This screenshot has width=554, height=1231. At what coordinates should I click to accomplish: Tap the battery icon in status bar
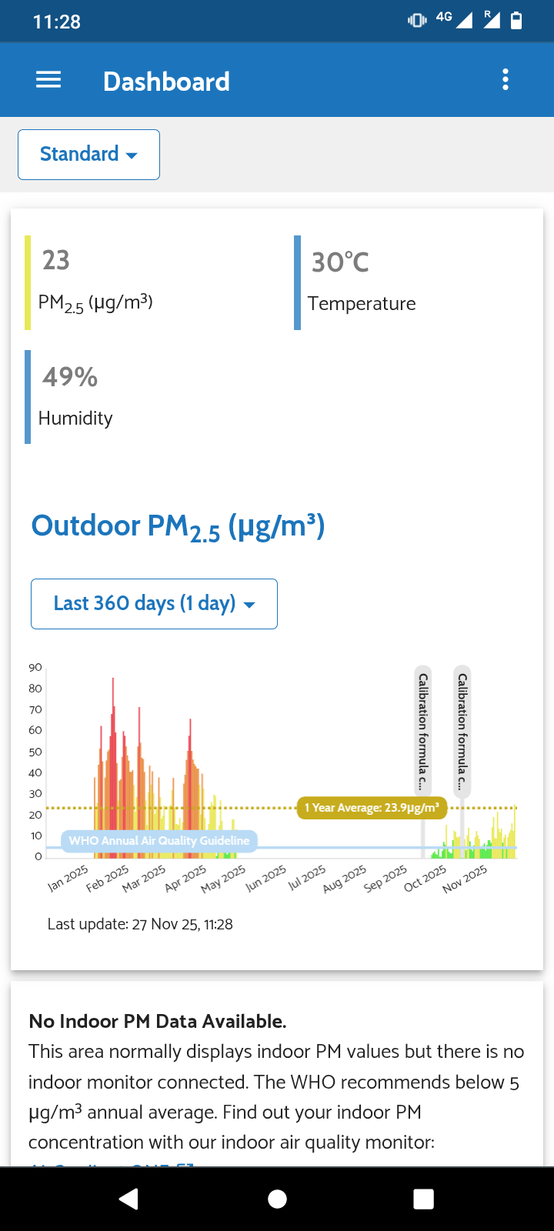[x=516, y=21]
